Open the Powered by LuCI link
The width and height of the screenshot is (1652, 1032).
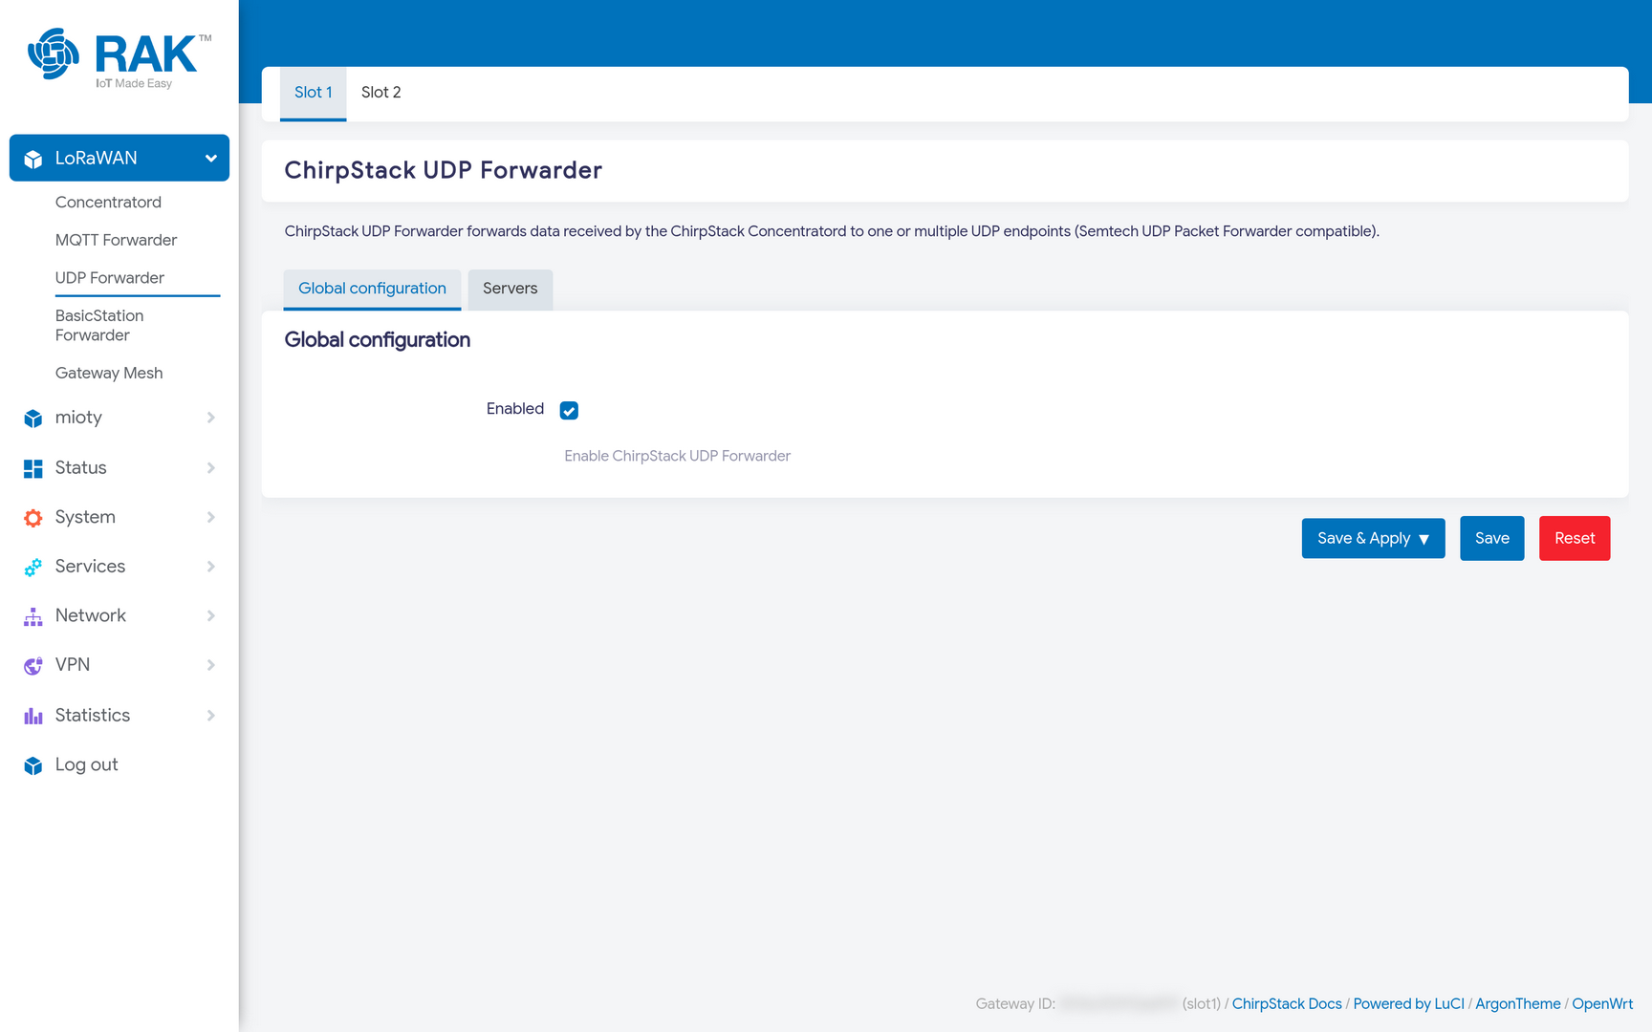coord(1408,1003)
